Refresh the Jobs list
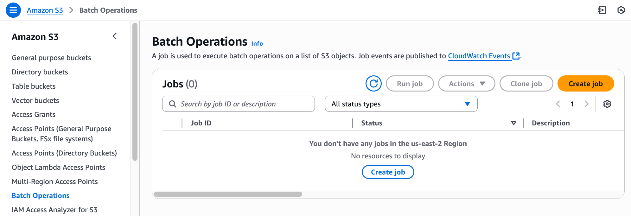 [373, 84]
